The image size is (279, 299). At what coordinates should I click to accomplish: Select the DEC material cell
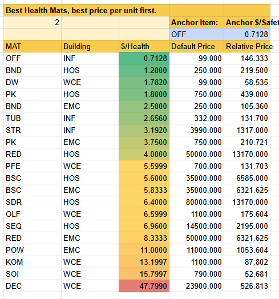pyautogui.click(x=33, y=286)
